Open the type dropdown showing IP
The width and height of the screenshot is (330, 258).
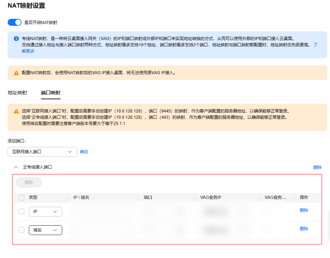click(45, 212)
